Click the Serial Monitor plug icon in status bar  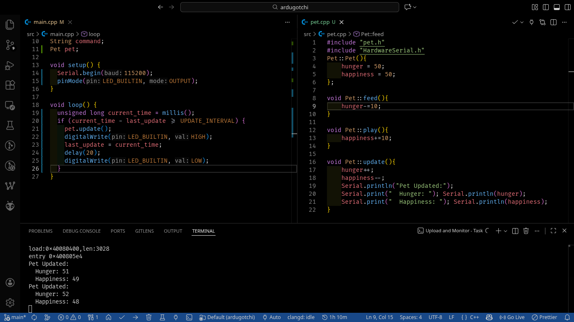point(176,317)
